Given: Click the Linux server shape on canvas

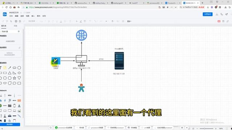Looking at the screenshot, I should [x=119, y=61].
